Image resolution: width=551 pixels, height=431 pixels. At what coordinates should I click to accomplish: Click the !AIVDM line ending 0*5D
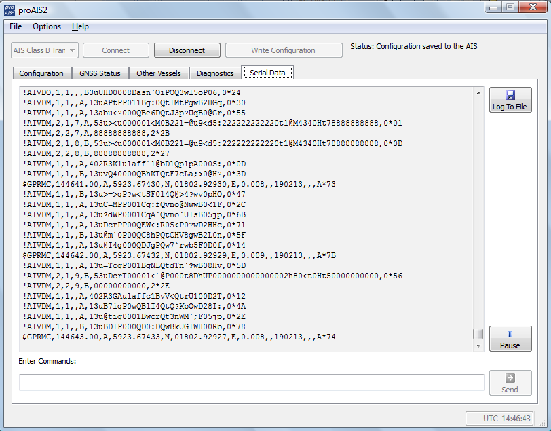point(134,266)
